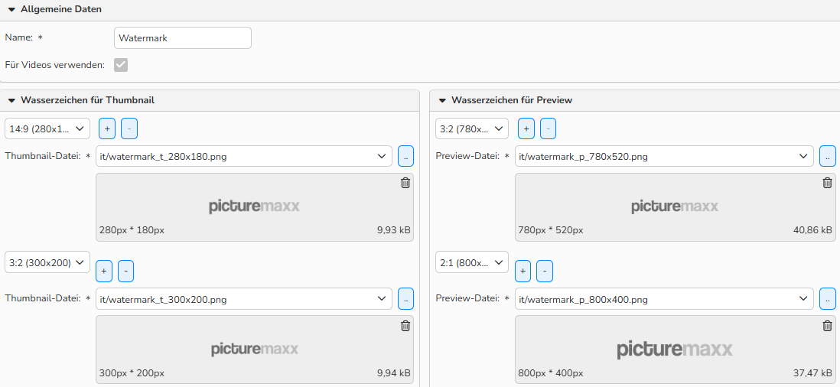Browse for file beside watermark_t_280x180.png
This screenshot has width=840, height=387.
tap(405, 156)
